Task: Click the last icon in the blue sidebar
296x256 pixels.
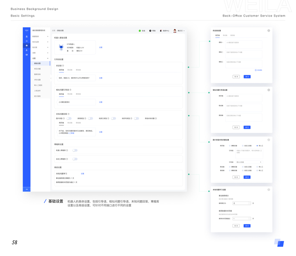Action: click(x=26, y=55)
